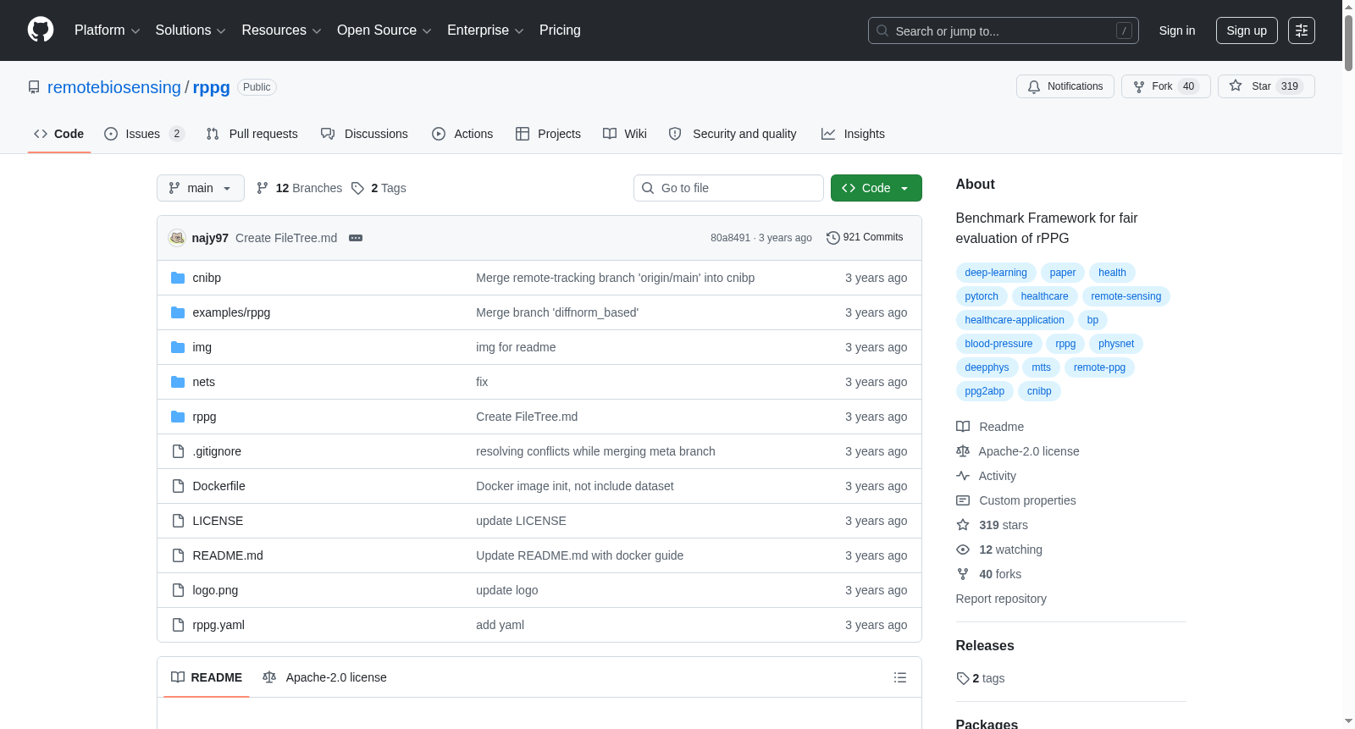Expand the Resources menu
The width and height of the screenshot is (1355, 729).
281,30
